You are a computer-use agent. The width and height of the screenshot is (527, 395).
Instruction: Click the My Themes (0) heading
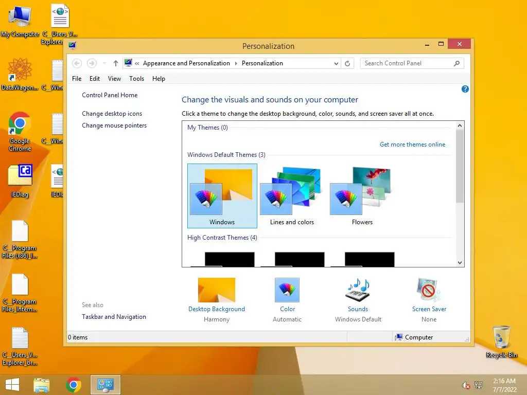[x=207, y=128]
